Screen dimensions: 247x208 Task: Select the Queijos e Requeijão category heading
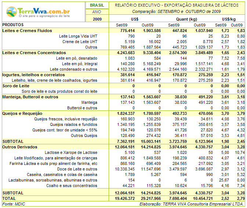(22, 113)
